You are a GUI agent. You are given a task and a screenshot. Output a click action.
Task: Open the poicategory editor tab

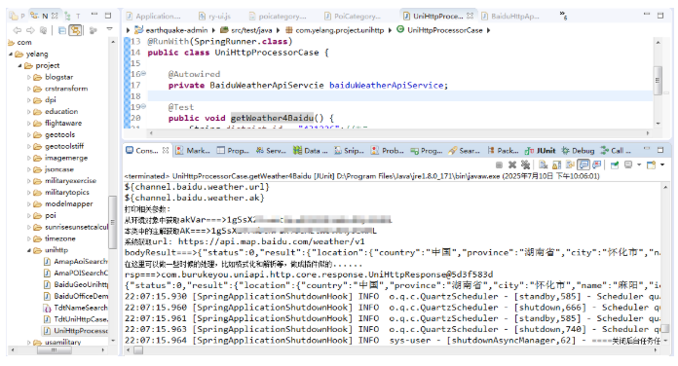278,16
